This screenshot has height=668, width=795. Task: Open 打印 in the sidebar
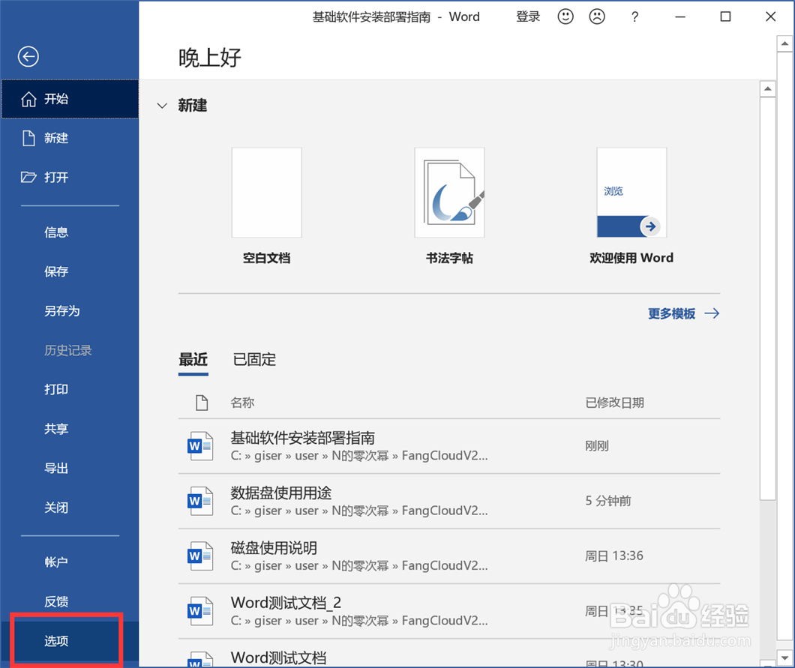pyautogui.click(x=70, y=389)
